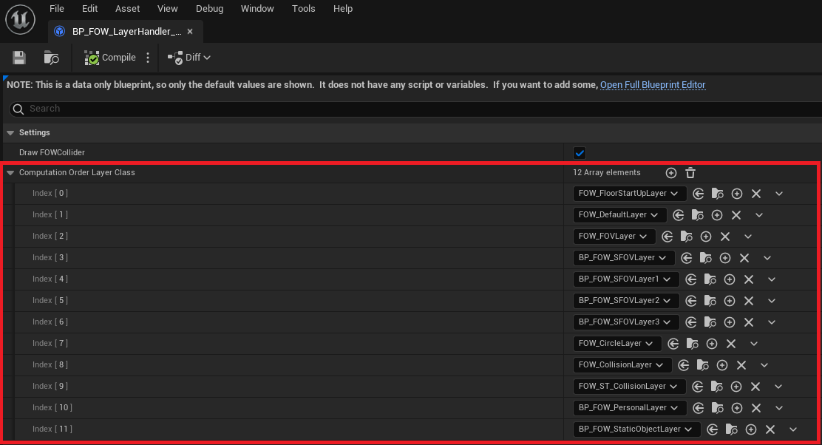Open the Edit menu
Viewport: 822px width, 445px height.
click(x=89, y=8)
